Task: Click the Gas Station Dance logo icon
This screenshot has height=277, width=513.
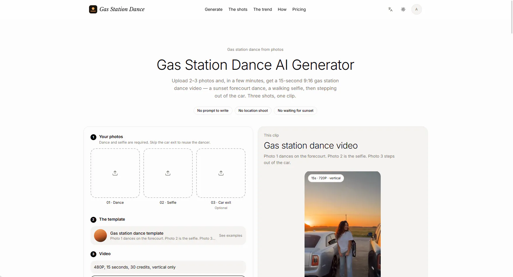Action: point(93,9)
